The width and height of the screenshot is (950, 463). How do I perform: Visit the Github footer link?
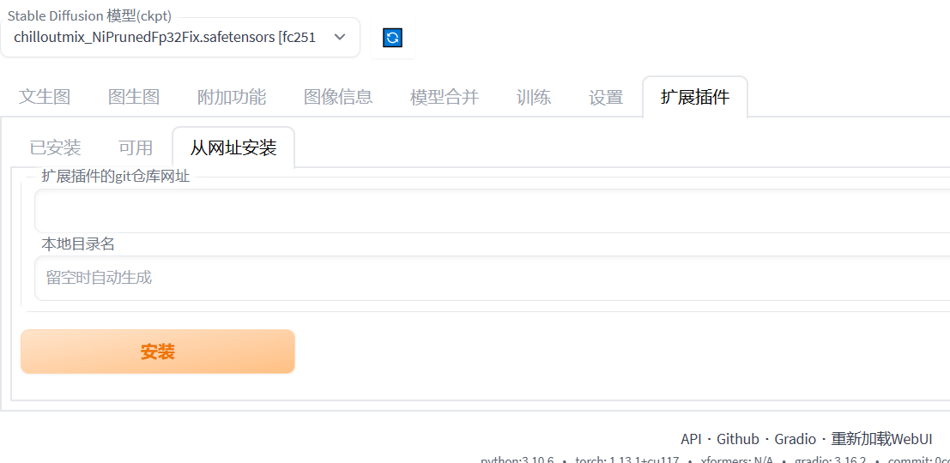click(x=738, y=439)
